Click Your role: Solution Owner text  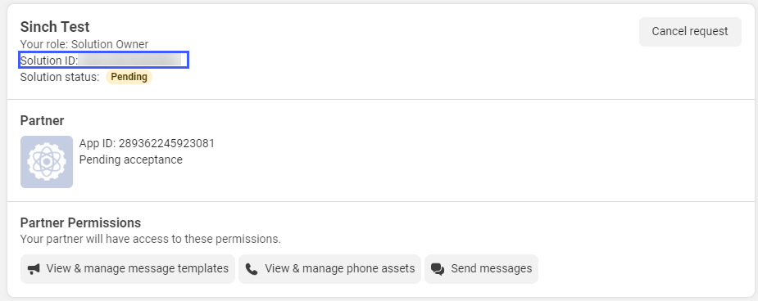point(84,44)
